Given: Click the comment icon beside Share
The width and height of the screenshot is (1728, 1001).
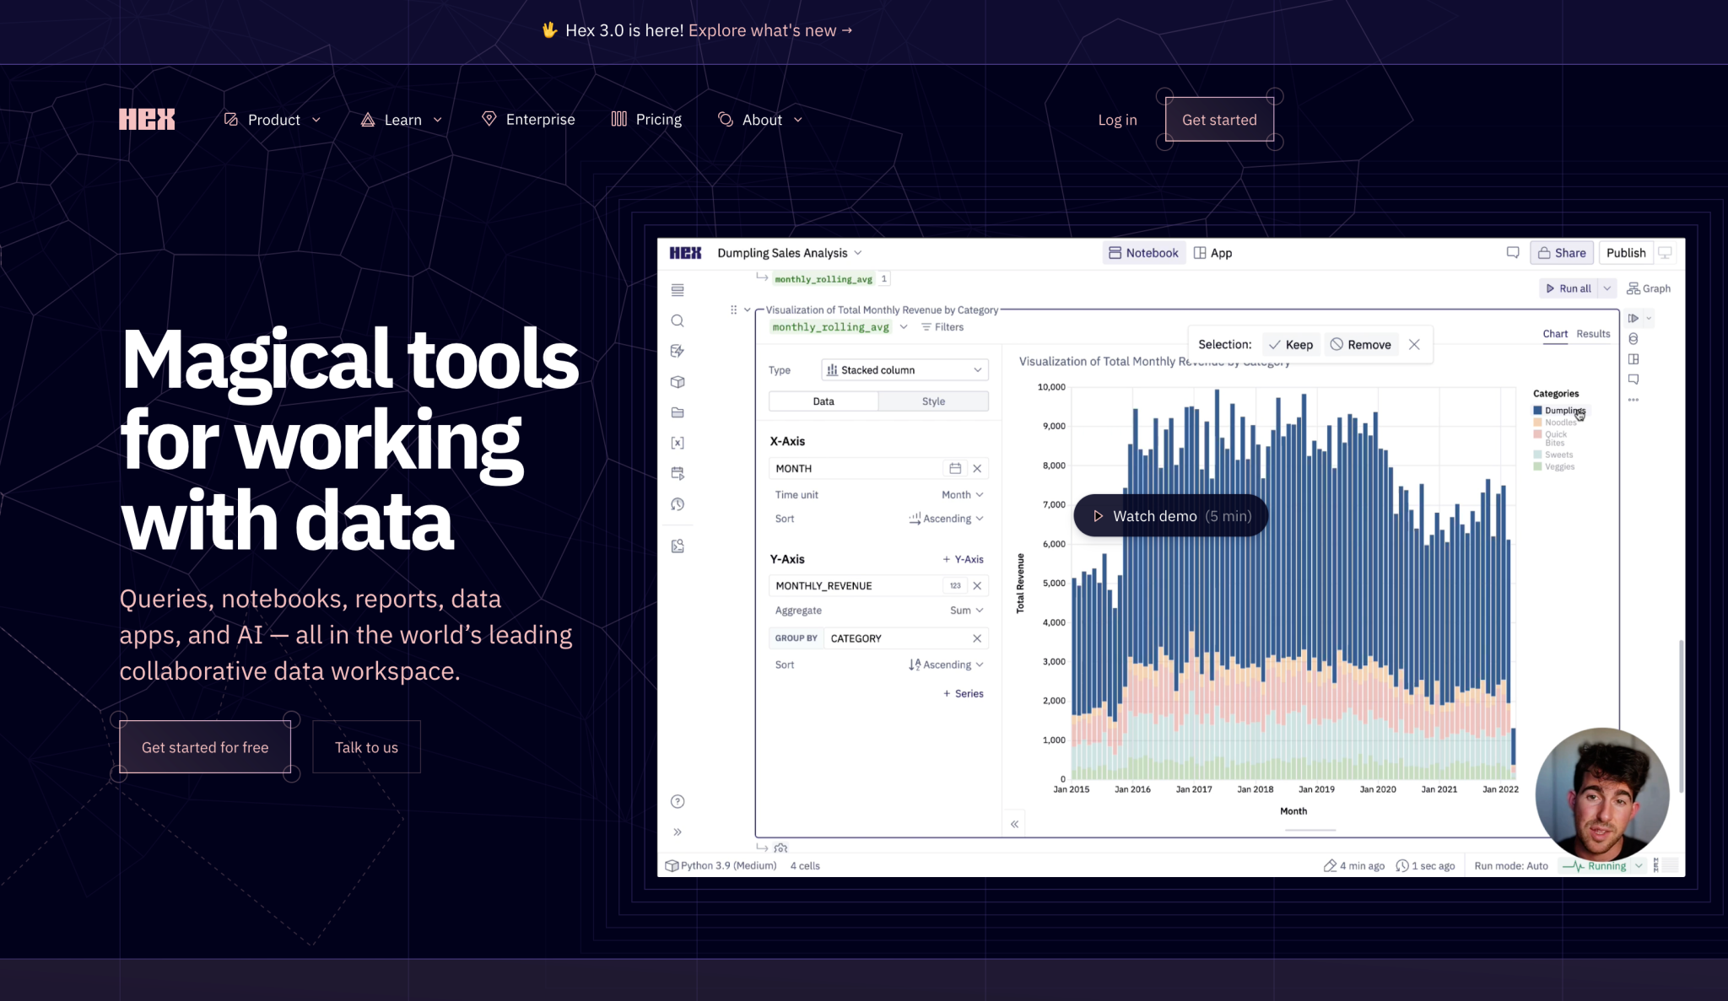Looking at the screenshot, I should coord(1513,252).
